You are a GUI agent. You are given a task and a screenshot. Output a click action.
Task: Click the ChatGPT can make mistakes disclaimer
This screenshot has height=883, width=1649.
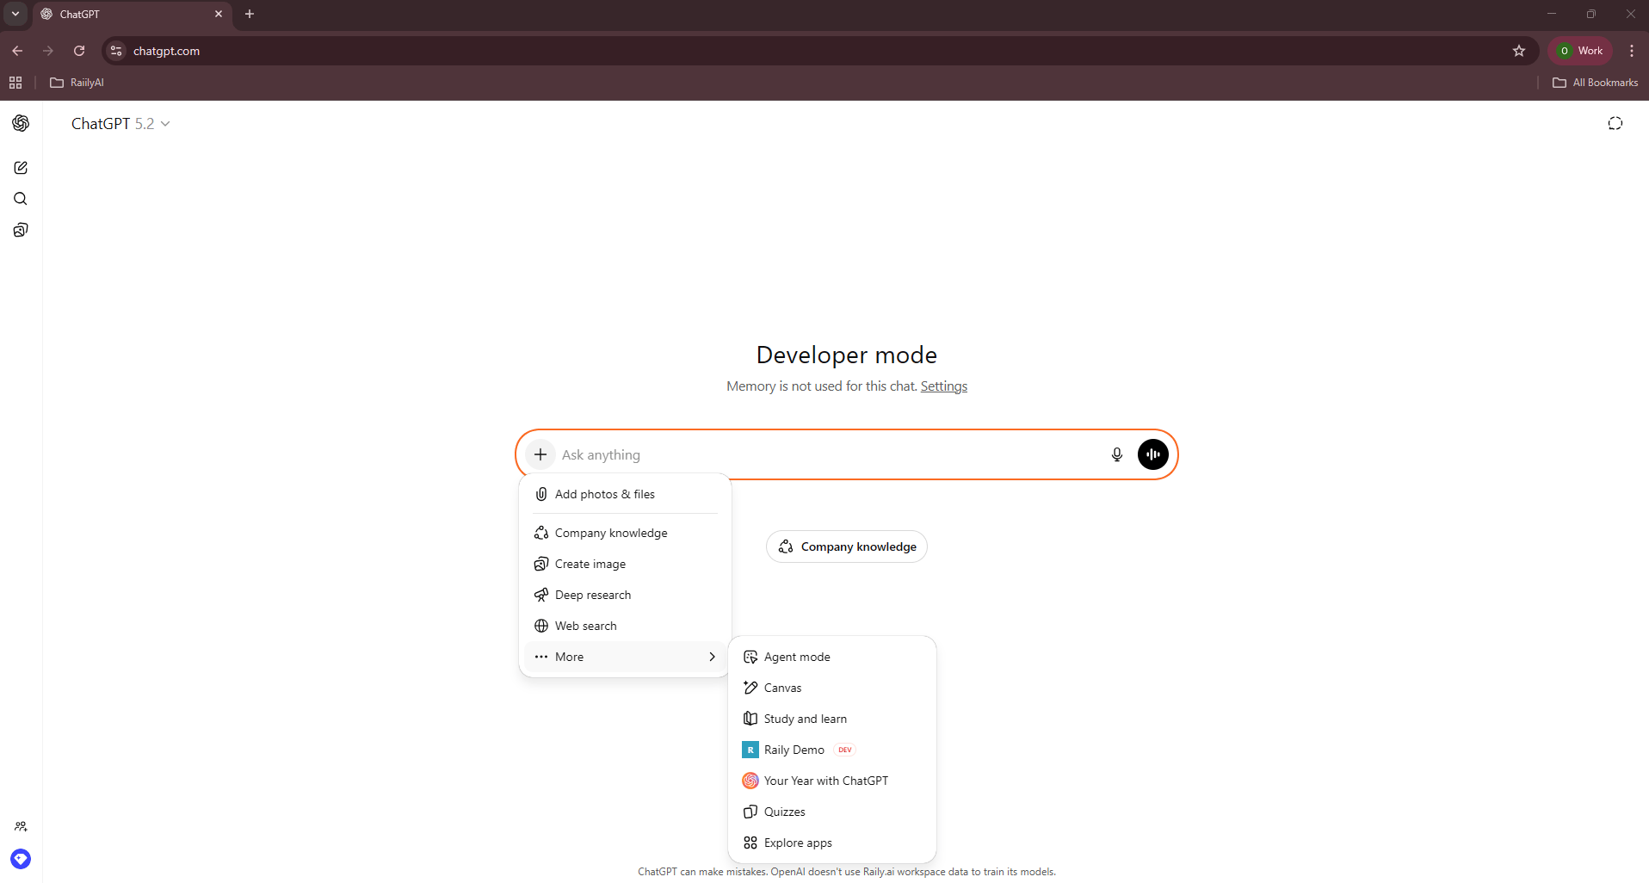pos(847,872)
